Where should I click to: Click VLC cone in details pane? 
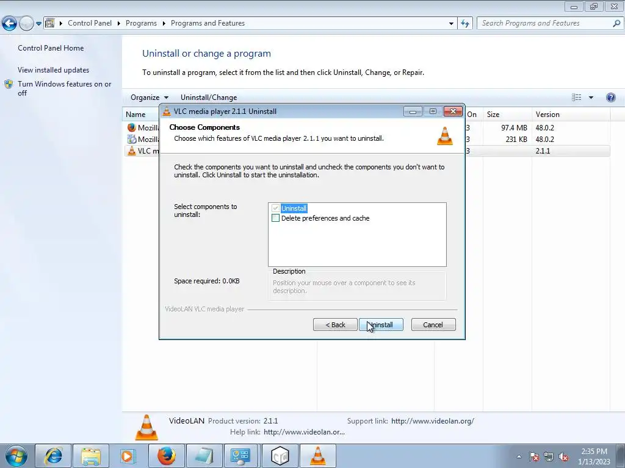tap(146, 427)
